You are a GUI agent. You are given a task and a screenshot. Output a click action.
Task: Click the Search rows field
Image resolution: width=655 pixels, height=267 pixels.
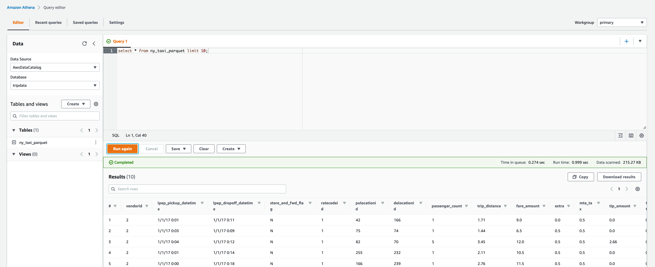click(x=197, y=189)
